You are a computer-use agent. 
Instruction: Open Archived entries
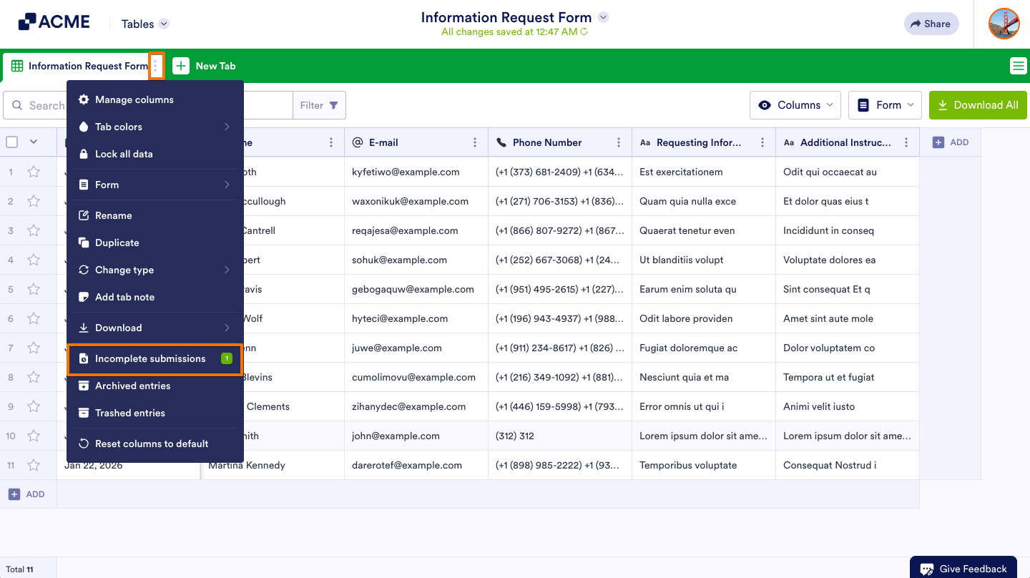point(133,386)
